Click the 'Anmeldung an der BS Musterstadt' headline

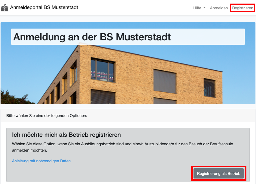pyautogui.click(x=92, y=37)
